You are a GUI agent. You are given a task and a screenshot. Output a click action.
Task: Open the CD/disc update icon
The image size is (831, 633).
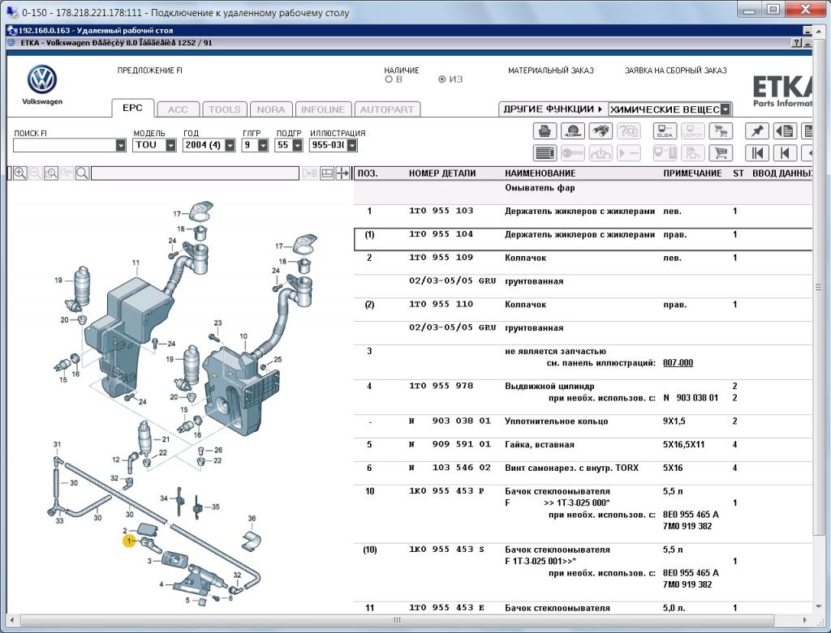click(x=572, y=130)
